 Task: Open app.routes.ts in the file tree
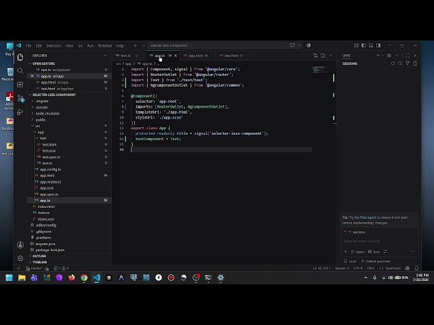(x=50, y=182)
